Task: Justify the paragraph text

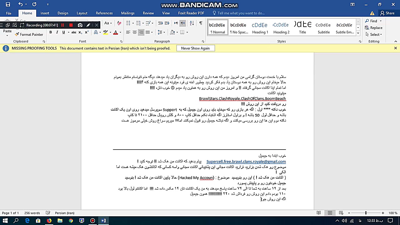Action: coord(147,32)
